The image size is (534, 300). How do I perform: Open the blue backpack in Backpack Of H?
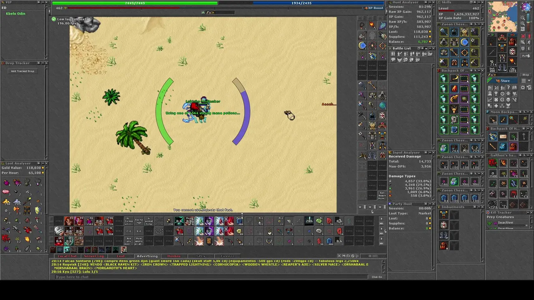pos(503,147)
